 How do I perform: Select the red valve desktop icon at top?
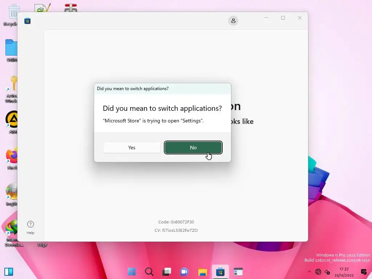point(71,8)
